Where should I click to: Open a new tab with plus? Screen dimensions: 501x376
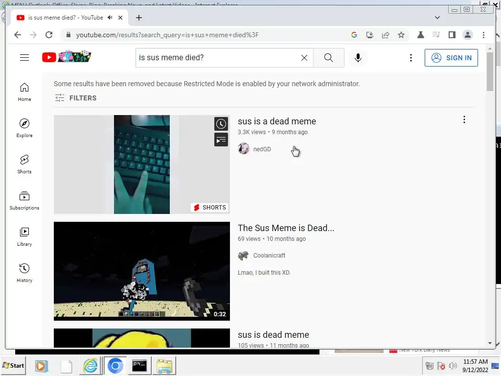pos(138,18)
